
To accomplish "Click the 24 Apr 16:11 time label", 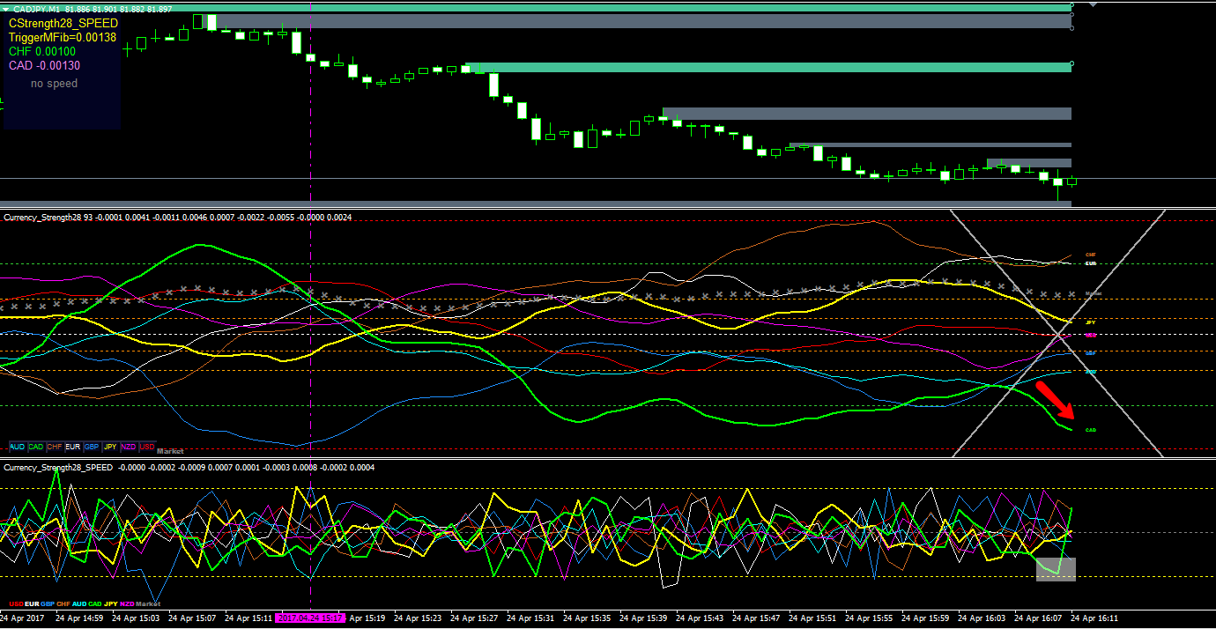I will [x=1094, y=618].
